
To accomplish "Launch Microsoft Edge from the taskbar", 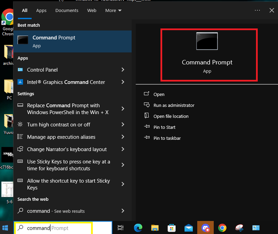I will [x=138, y=228].
